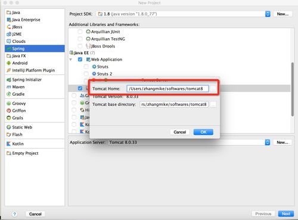Enable the Arquillian TestNG checkbox

pos(80,39)
